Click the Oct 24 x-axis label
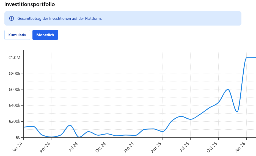Viewport: 256px width, 156px height. point(101,147)
